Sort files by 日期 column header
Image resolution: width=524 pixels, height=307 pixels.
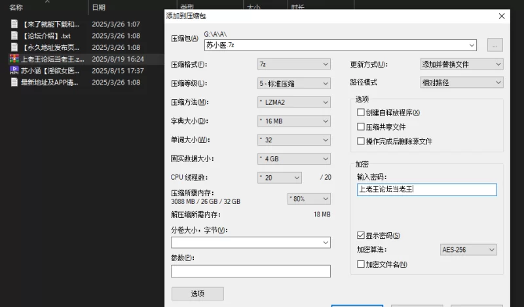(99, 7)
